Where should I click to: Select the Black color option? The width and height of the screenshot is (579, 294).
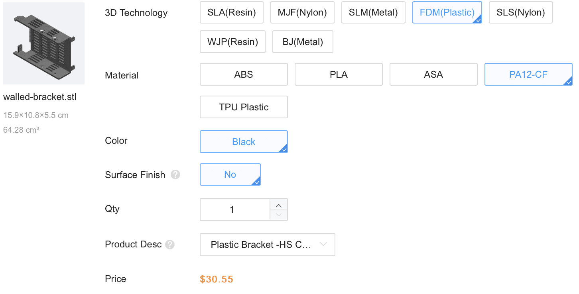(244, 142)
